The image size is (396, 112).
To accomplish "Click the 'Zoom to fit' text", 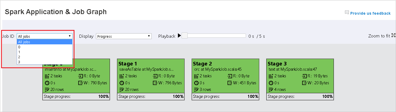I will click(x=379, y=36).
